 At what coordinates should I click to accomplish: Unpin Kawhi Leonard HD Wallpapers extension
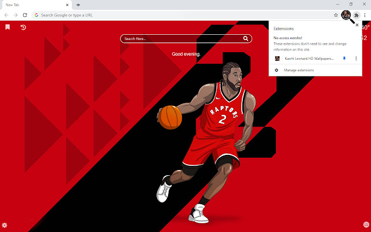click(344, 58)
